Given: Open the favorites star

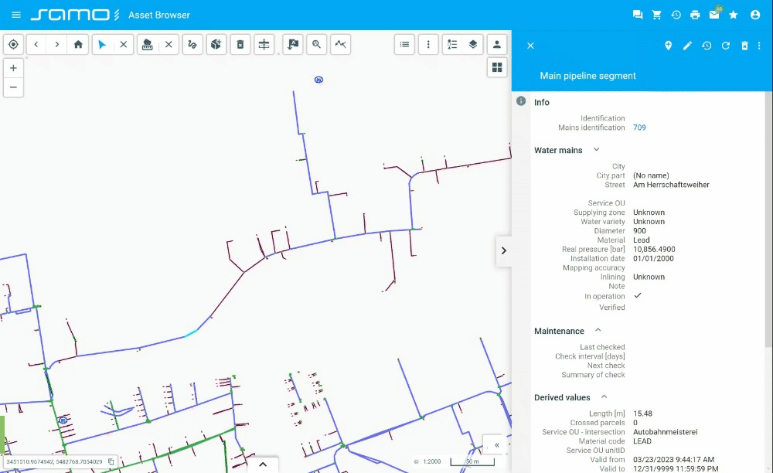Looking at the screenshot, I should click(734, 15).
